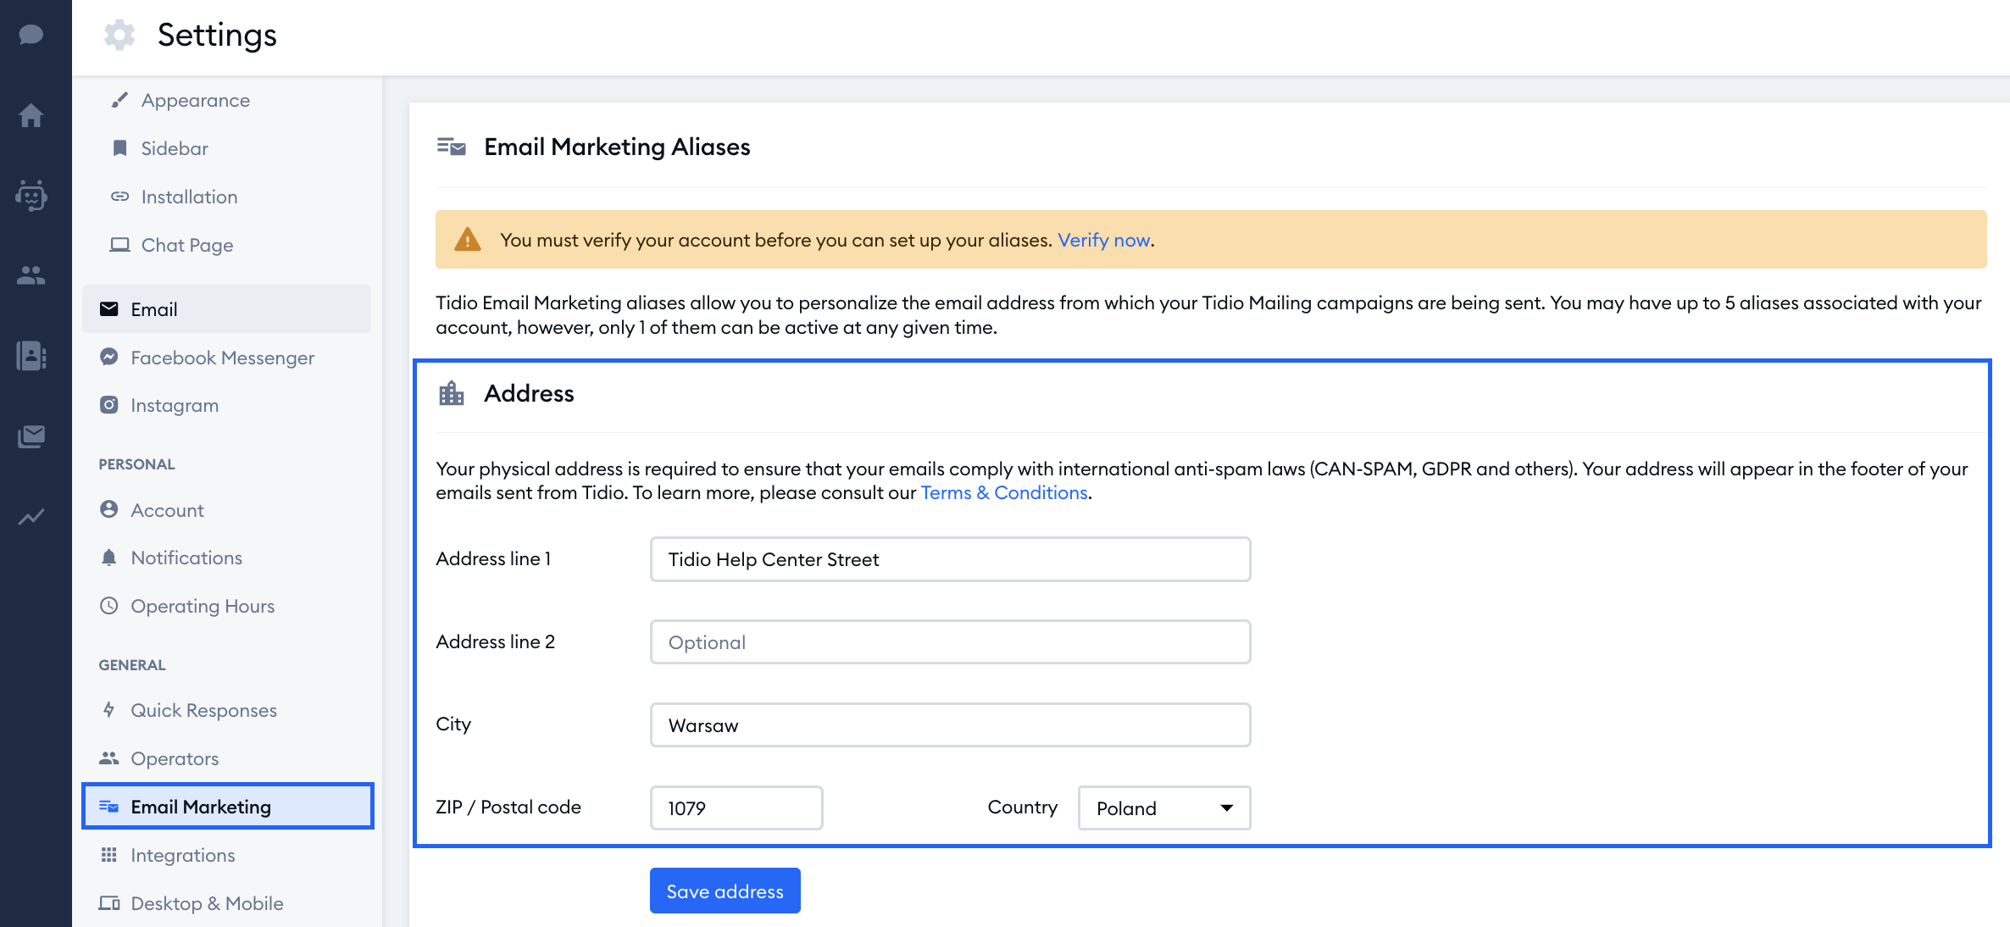Click the Address line 1 field
The width and height of the screenshot is (2010, 927).
[950, 559]
